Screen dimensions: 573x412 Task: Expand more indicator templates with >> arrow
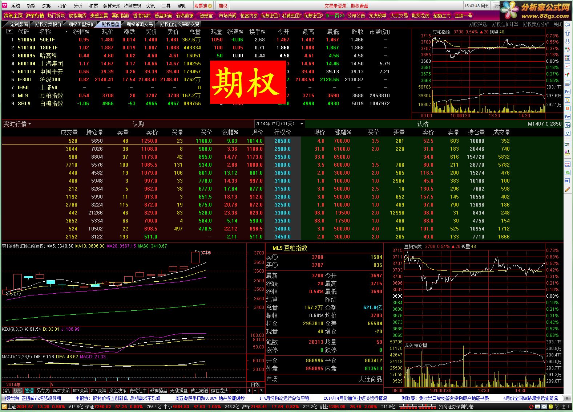238,391
